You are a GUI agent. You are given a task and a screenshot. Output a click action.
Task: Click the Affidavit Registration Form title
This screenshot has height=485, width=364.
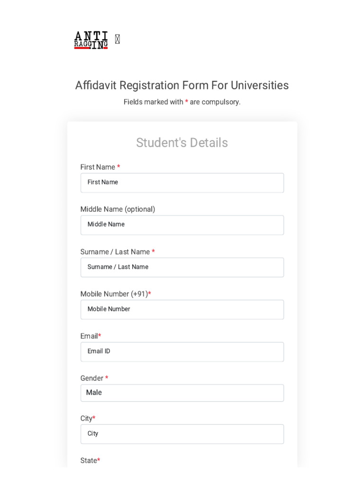tap(182, 85)
